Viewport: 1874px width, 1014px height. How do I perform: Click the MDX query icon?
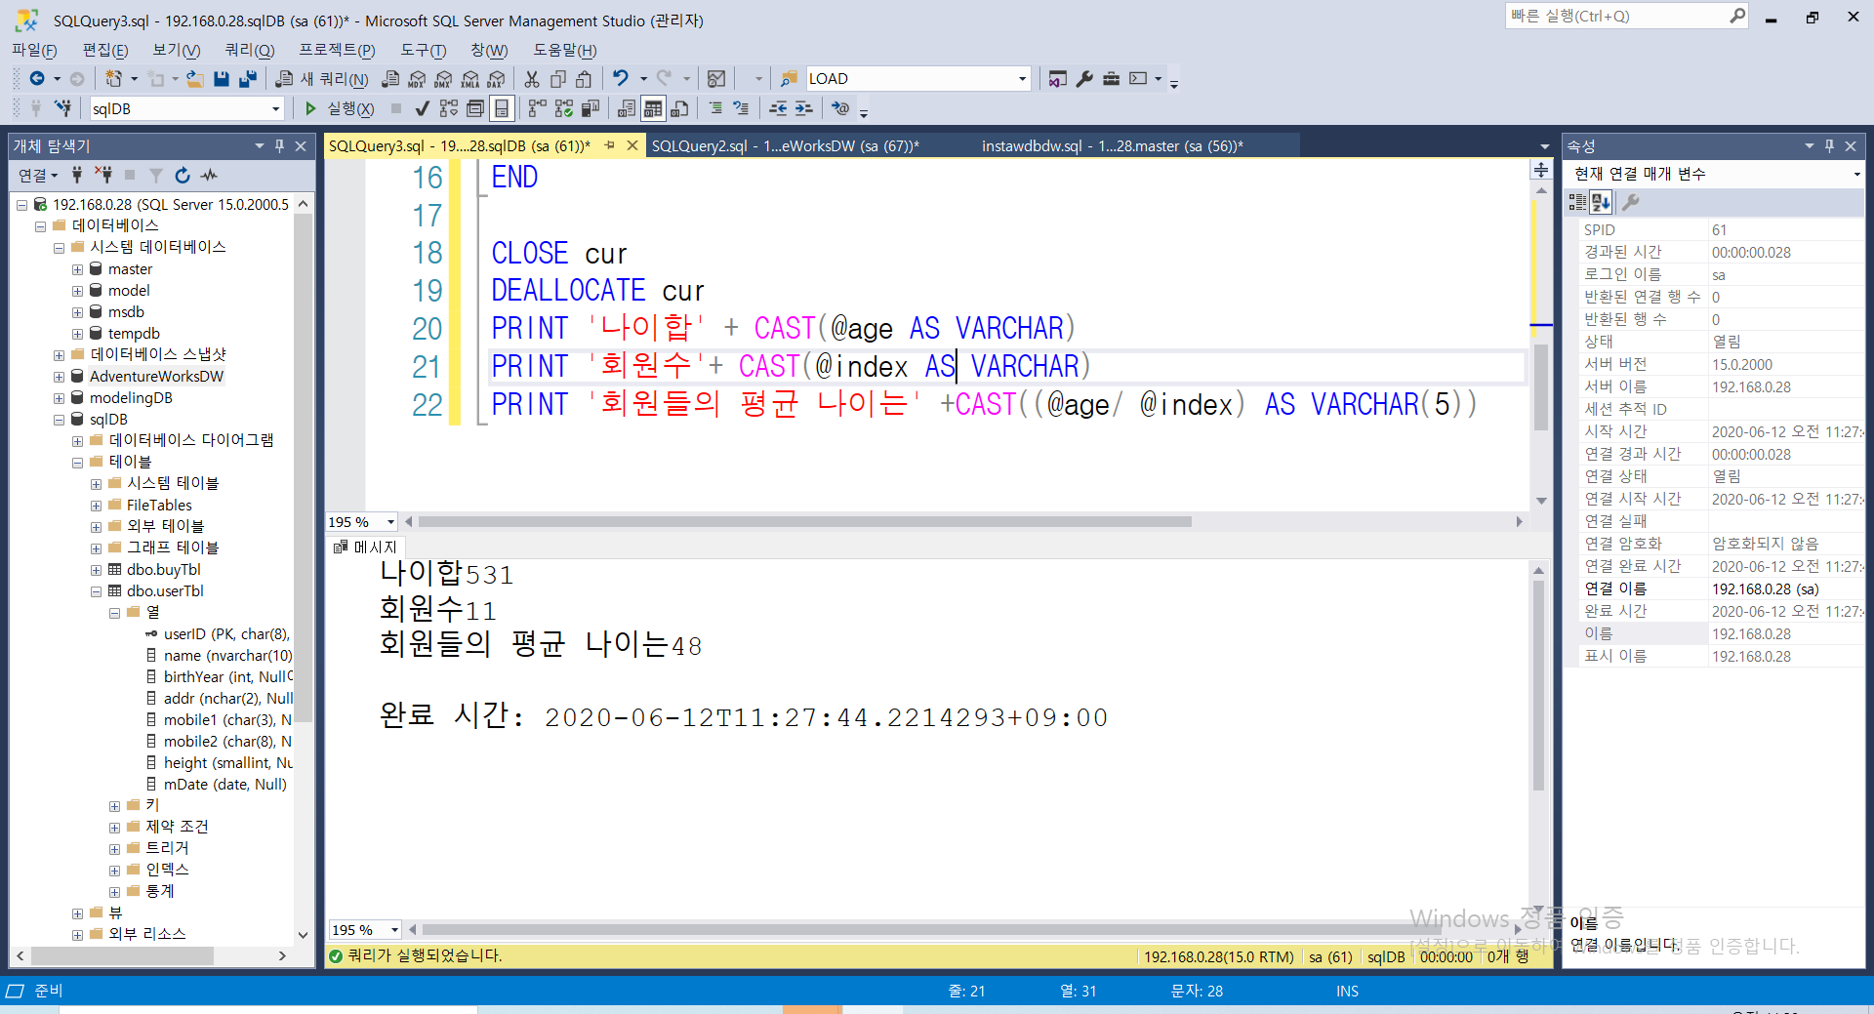(x=418, y=79)
